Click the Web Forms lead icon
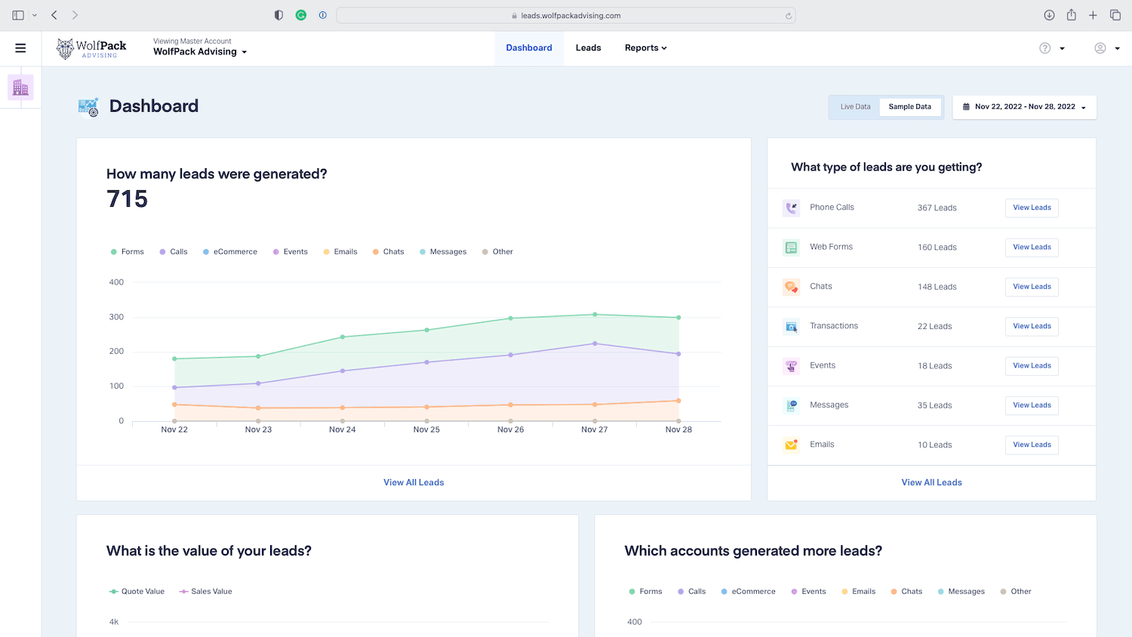This screenshot has height=637, width=1132. 791,248
